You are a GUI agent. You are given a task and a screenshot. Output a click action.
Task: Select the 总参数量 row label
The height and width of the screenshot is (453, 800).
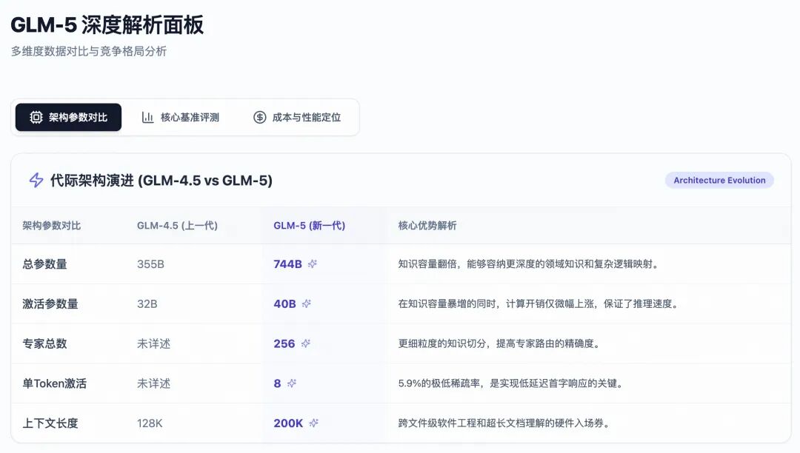tap(44, 264)
